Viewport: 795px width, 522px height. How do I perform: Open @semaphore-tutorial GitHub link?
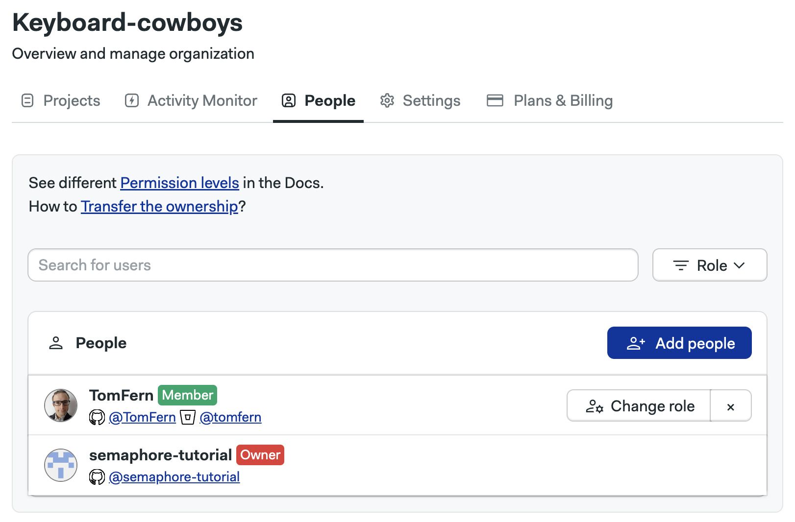[x=174, y=477]
